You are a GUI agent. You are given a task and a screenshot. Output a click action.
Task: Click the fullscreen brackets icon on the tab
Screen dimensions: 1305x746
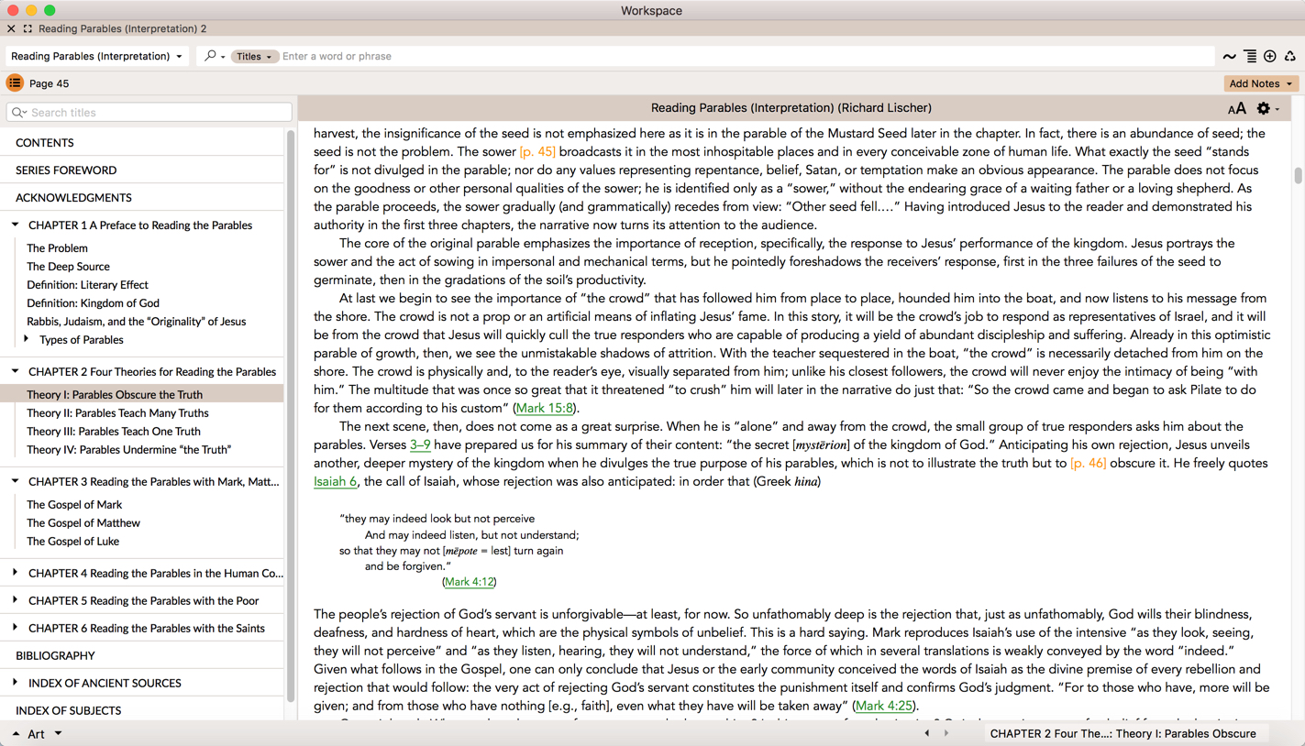[x=28, y=28]
